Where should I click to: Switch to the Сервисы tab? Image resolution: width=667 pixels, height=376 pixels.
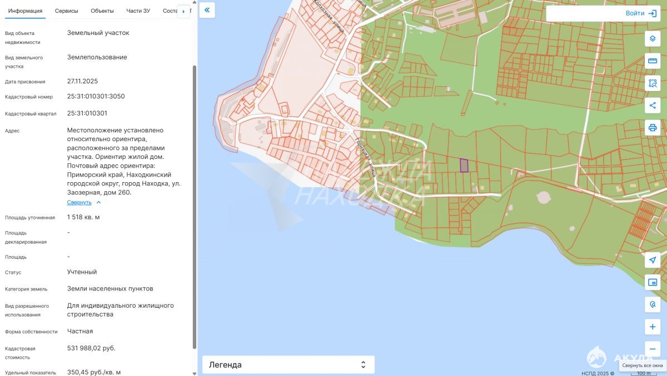(x=66, y=11)
